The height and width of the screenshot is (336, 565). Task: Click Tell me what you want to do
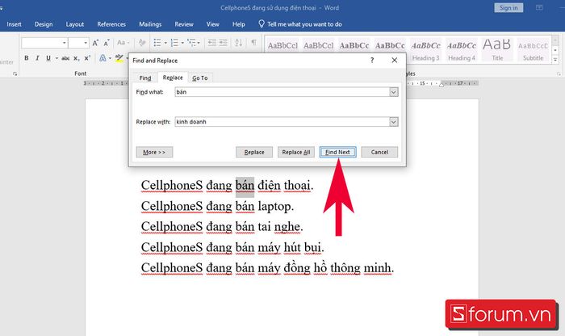point(304,24)
